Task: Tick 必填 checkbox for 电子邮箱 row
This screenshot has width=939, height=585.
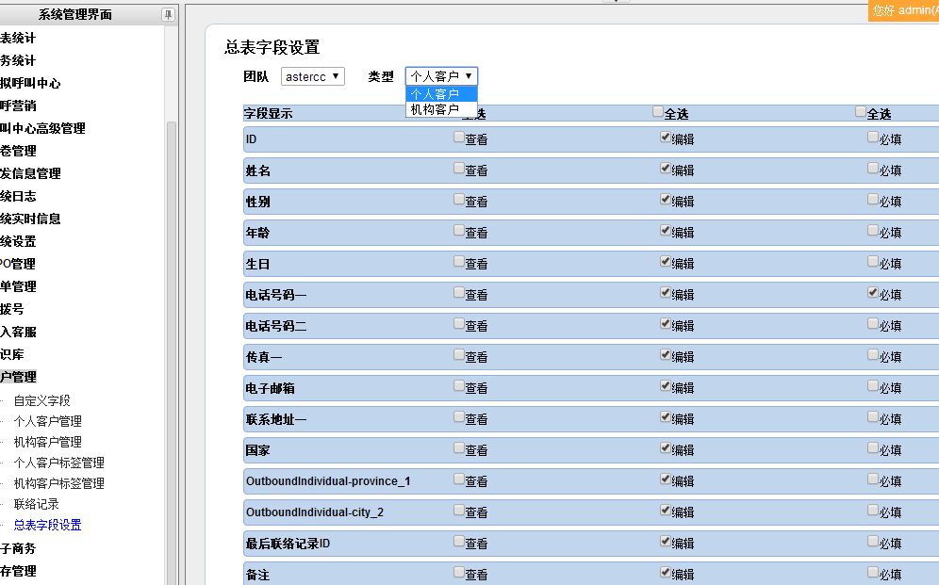Action: tap(873, 386)
